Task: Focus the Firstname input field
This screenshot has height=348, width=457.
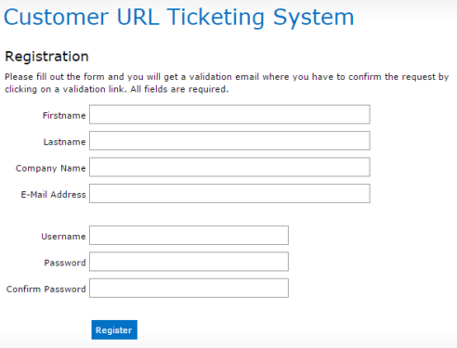Action: pyautogui.click(x=229, y=114)
